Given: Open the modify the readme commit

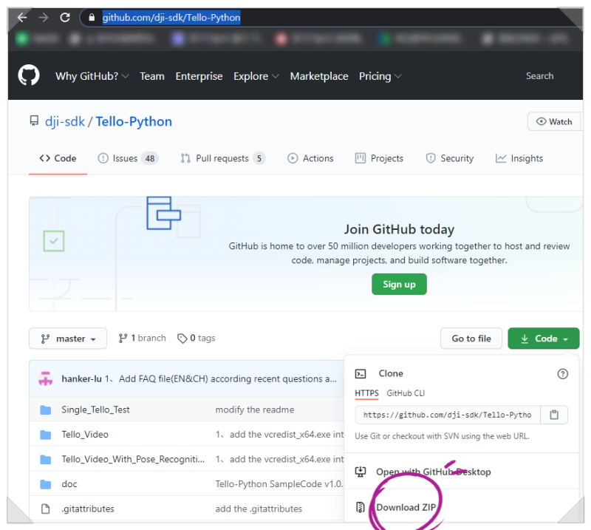Looking at the screenshot, I should click(255, 410).
